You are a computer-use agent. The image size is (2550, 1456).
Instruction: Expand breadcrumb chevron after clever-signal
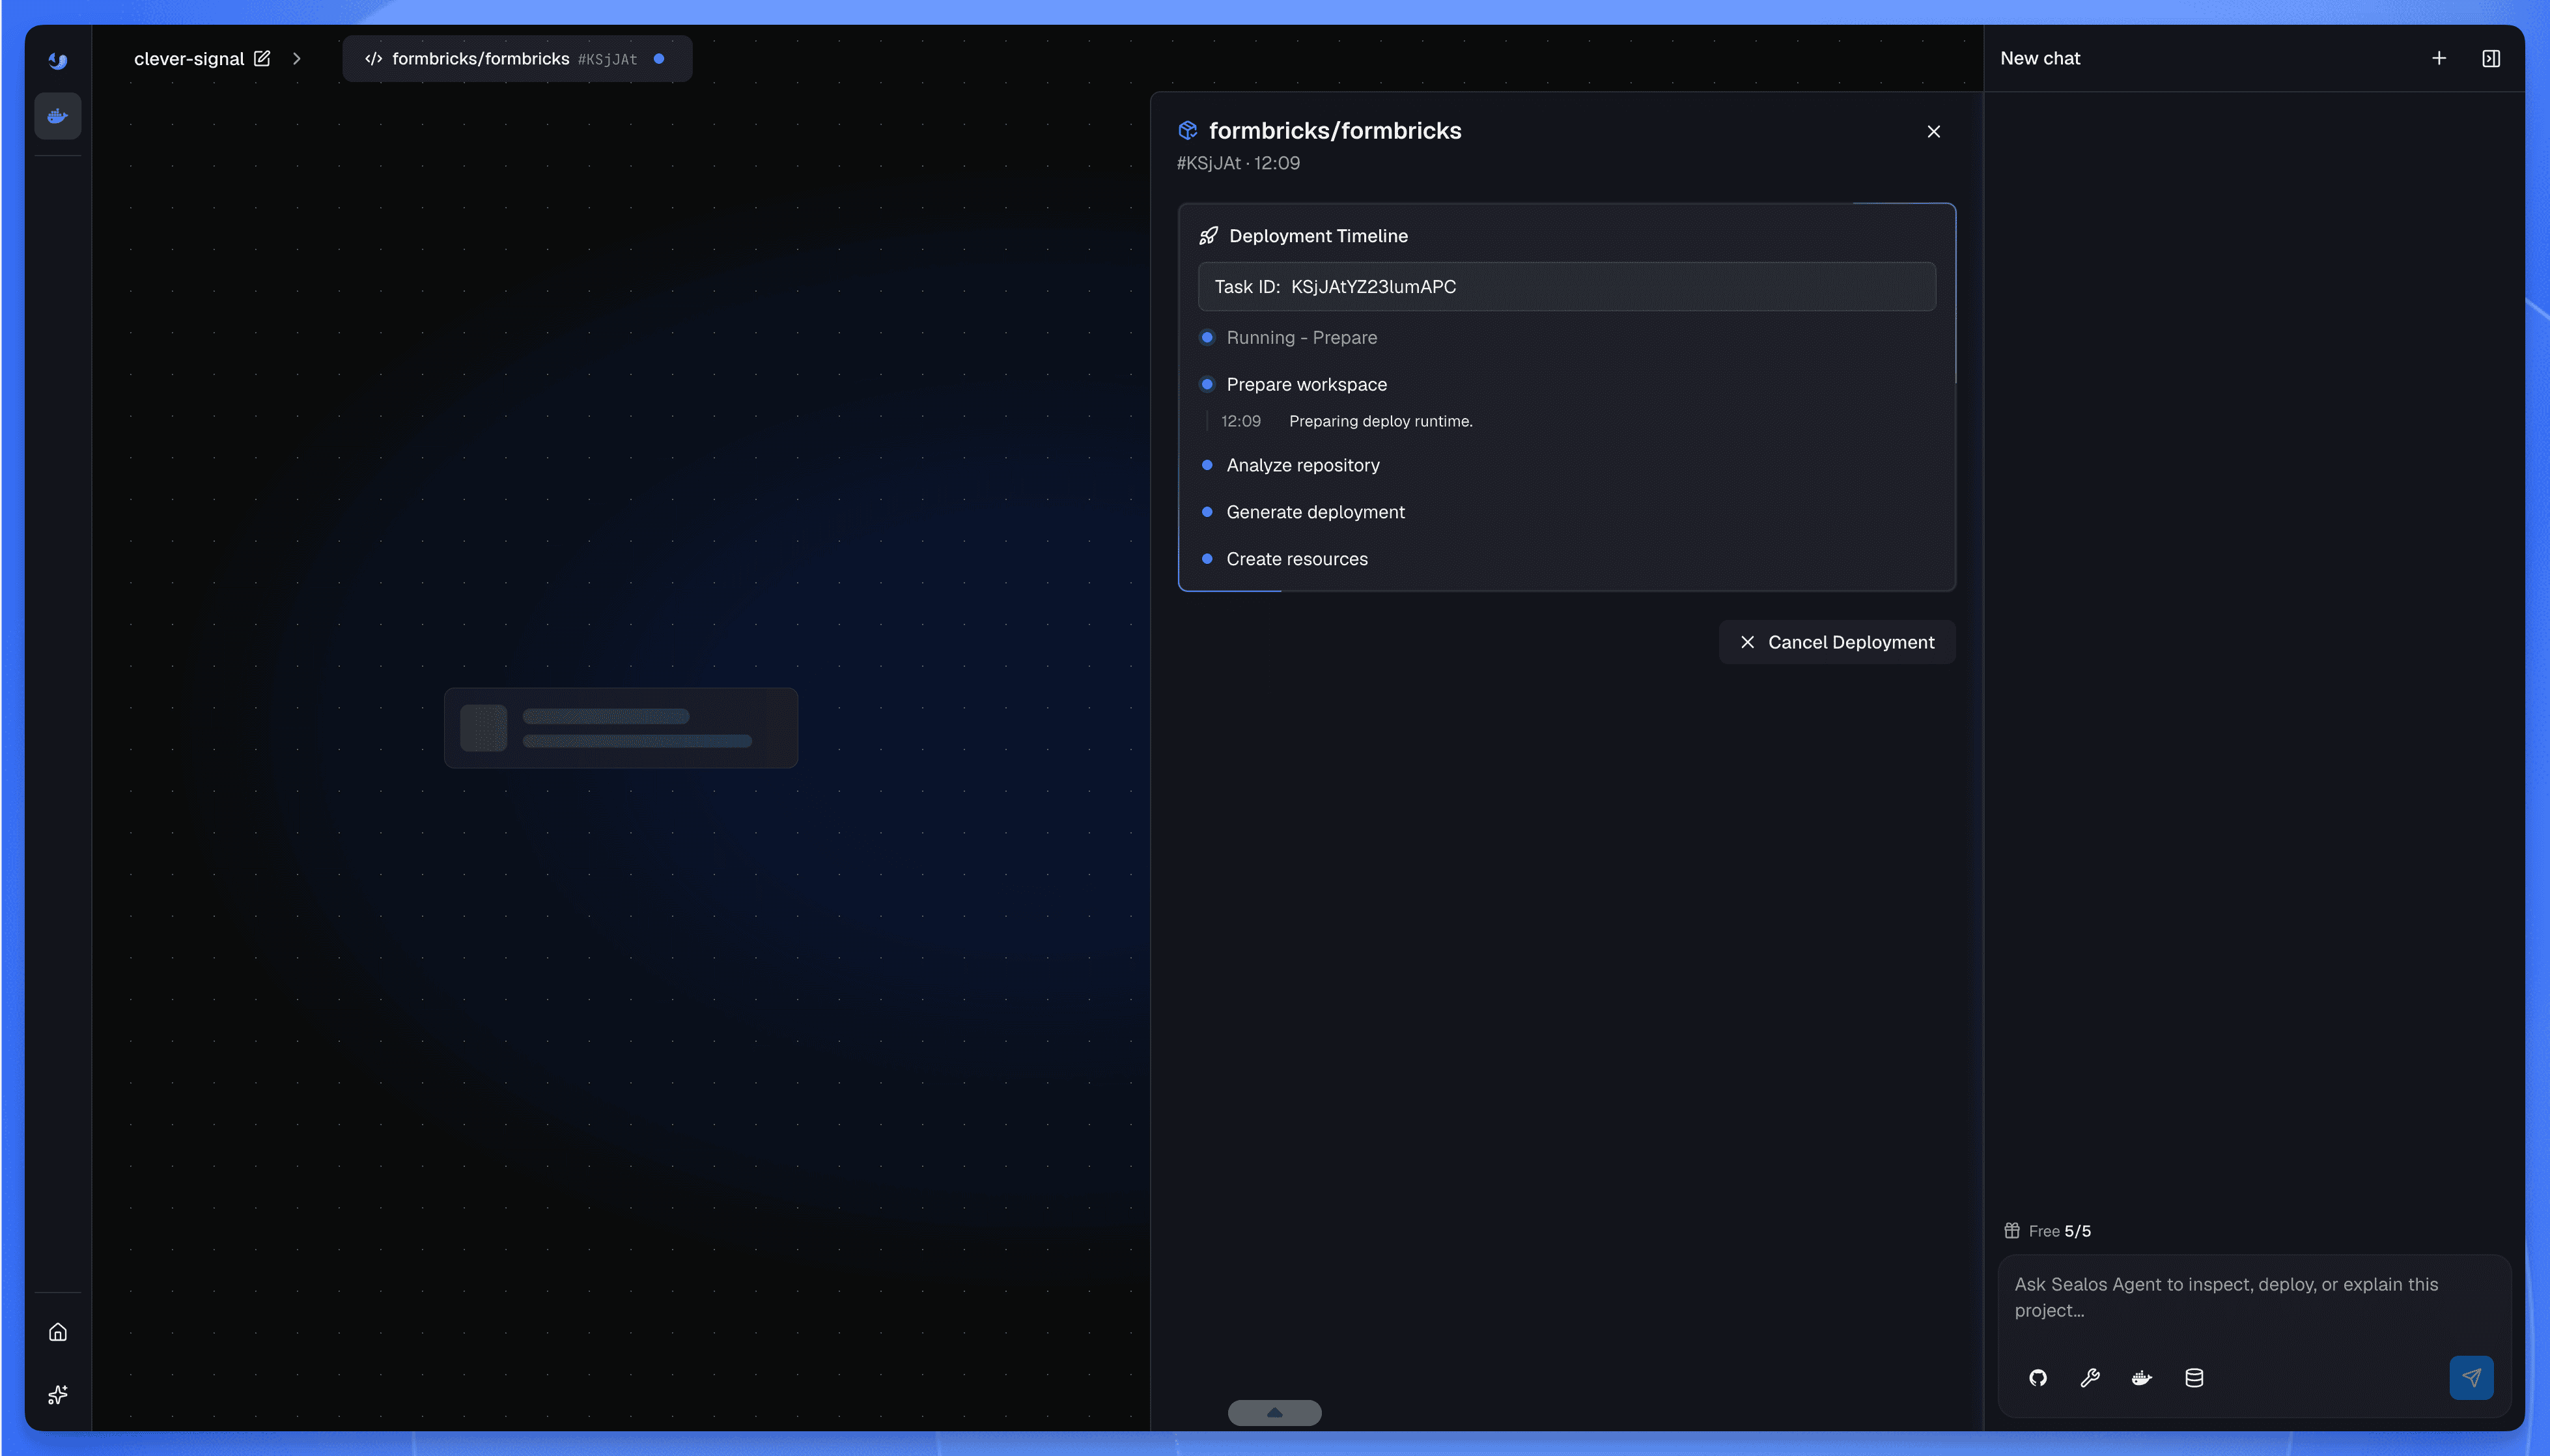click(297, 59)
